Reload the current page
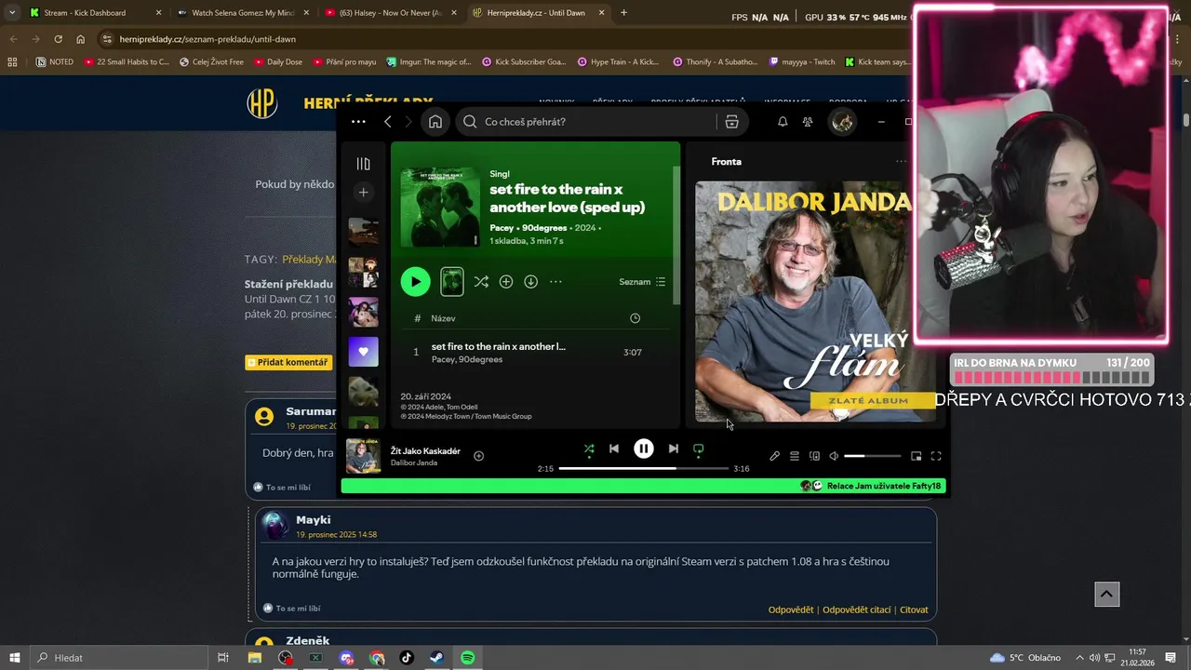Image resolution: width=1191 pixels, height=670 pixels. pyautogui.click(x=58, y=39)
